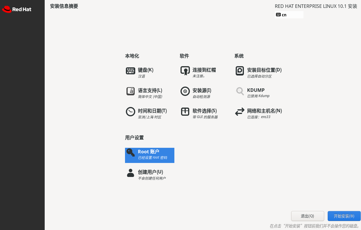Click the 开始安装(B) button
This screenshot has height=230, width=361.
pos(344,216)
